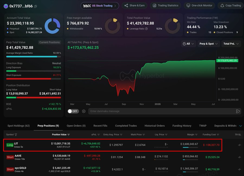This screenshot has height=176, width=244.
Task: Send the danmaku message
Action: click(238, 111)
